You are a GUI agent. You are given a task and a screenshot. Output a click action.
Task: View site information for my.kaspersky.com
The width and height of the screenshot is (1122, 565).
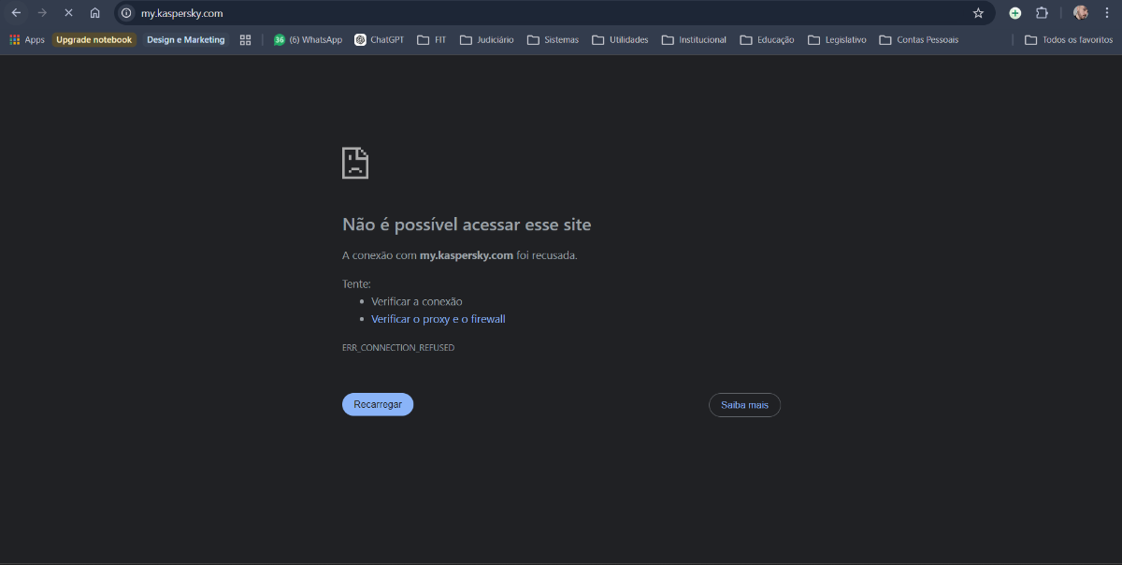pyautogui.click(x=126, y=13)
